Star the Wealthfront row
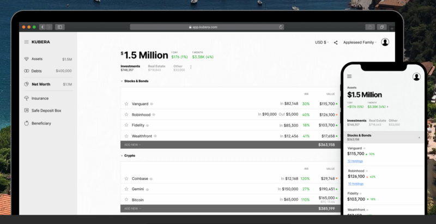The width and height of the screenshot is (436, 224). tap(126, 136)
